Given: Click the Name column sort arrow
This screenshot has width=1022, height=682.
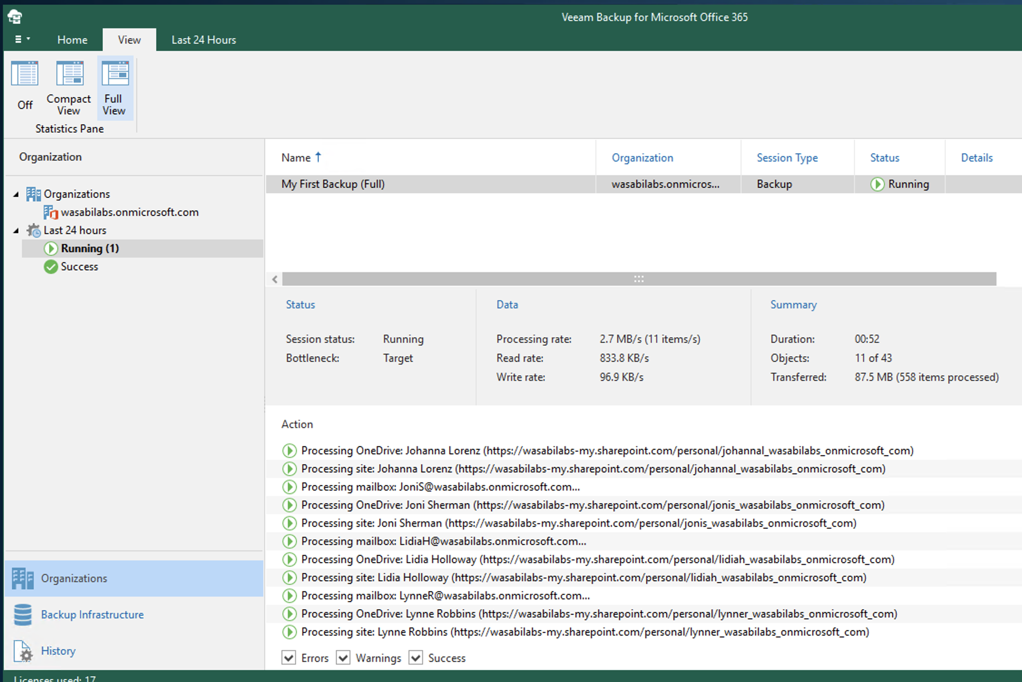Looking at the screenshot, I should point(318,157).
